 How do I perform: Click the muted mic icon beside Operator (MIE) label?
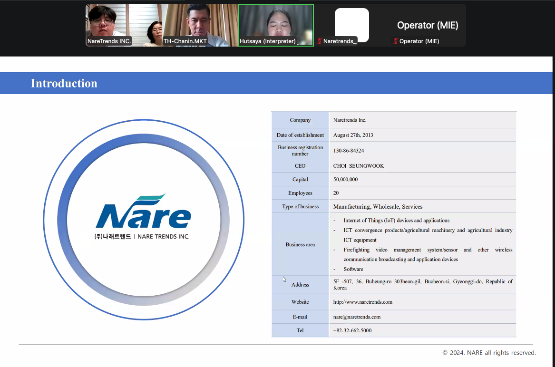coord(395,41)
